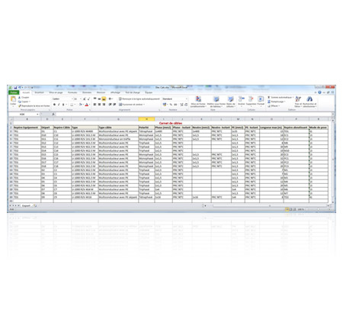Screen dimensions: 343x313
Task: Click the Rechercher et sélectionner binoculars icon
Action: tap(309, 102)
